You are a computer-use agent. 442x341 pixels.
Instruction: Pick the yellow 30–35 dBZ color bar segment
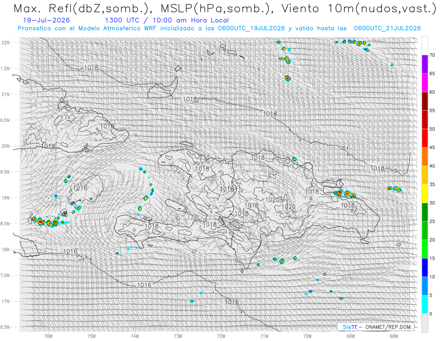[x=425, y=193]
